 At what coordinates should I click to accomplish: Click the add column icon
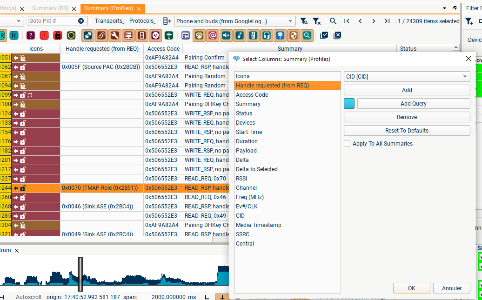(x=167, y=21)
